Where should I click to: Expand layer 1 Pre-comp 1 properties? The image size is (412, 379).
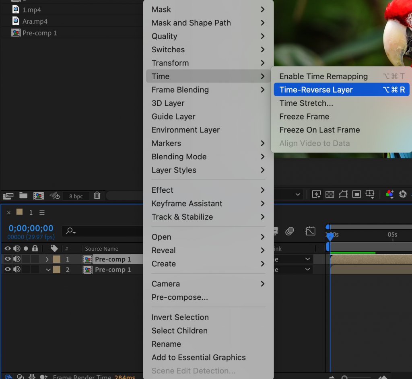pos(47,259)
